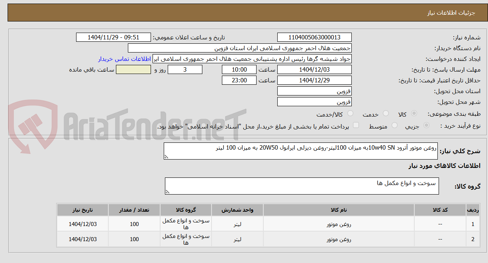The height and width of the screenshot is (263, 488).
Task: Click the validity hour field 23:00
Action: point(239,80)
